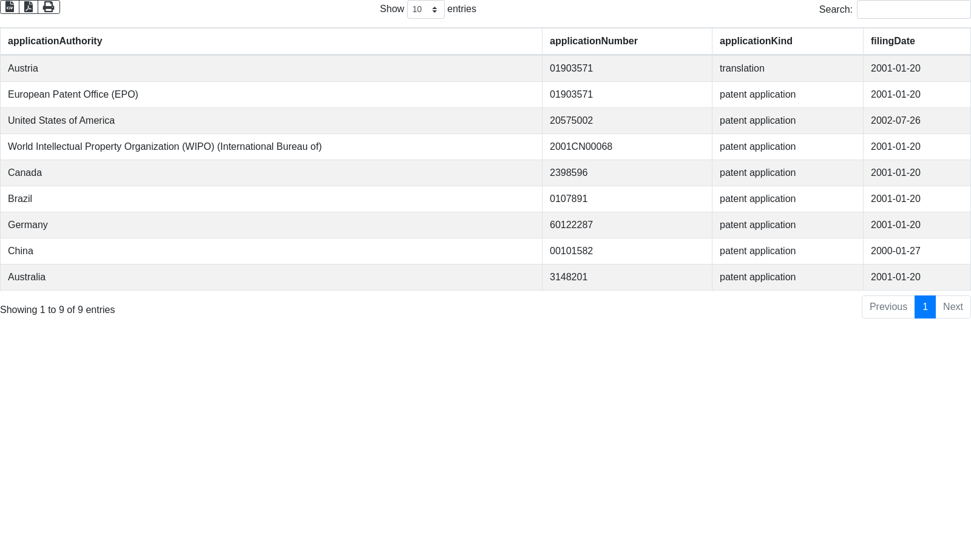The image size is (971, 546).
Task: Click the translation application kind cell
Action: tap(742, 69)
